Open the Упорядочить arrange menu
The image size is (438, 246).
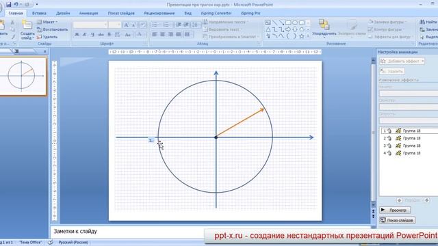[x=324, y=29]
